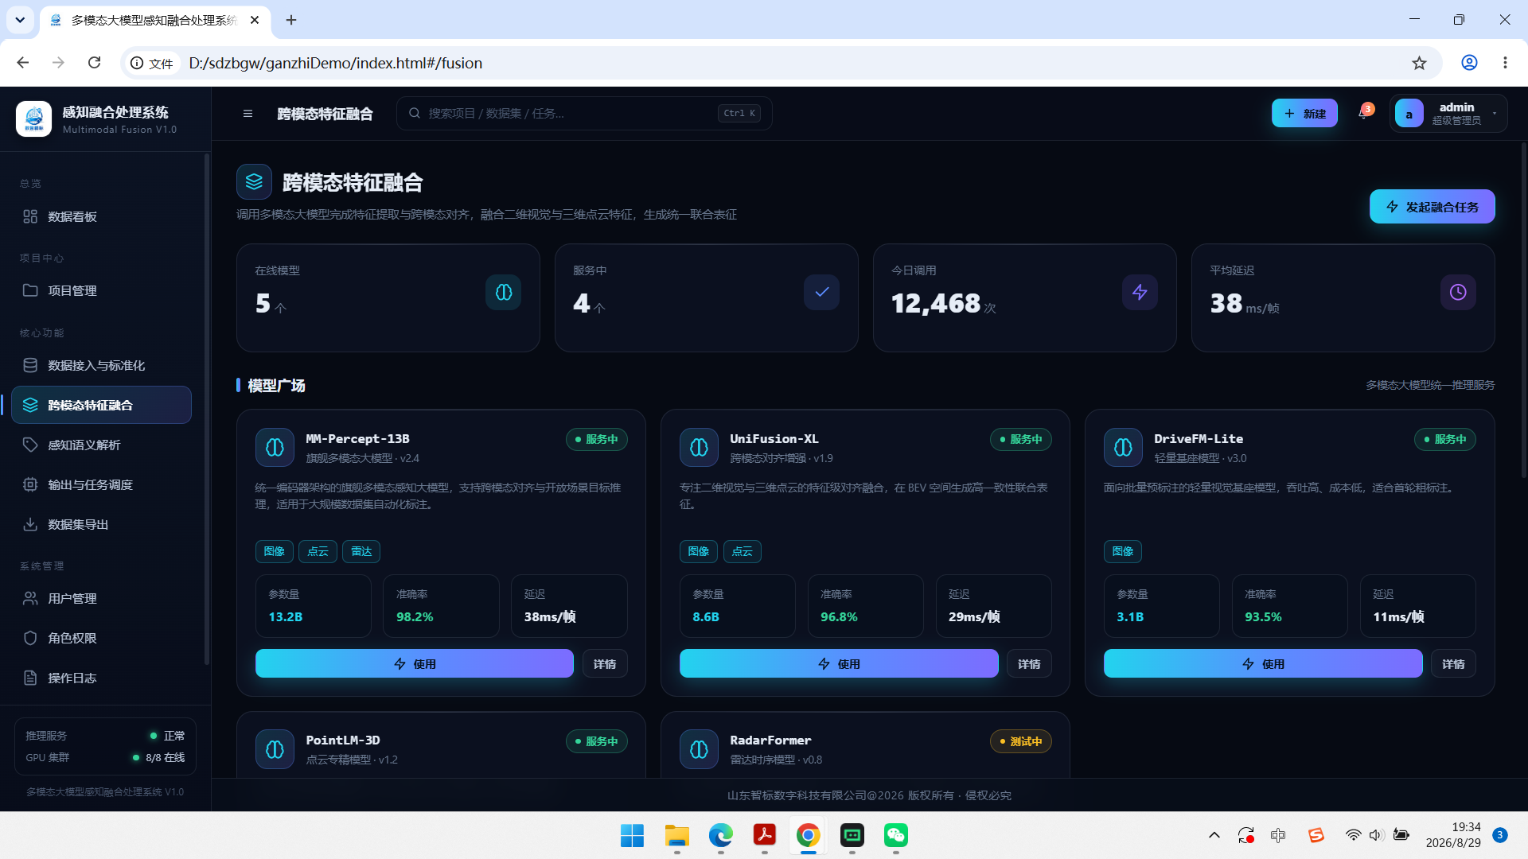Image resolution: width=1528 pixels, height=859 pixels.
Task: Click the checkmark icon in 服务中 card
Action: click(821, 293)
